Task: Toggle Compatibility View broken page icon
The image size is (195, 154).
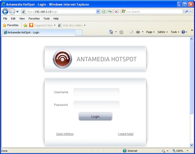Action: click(104, 12)
